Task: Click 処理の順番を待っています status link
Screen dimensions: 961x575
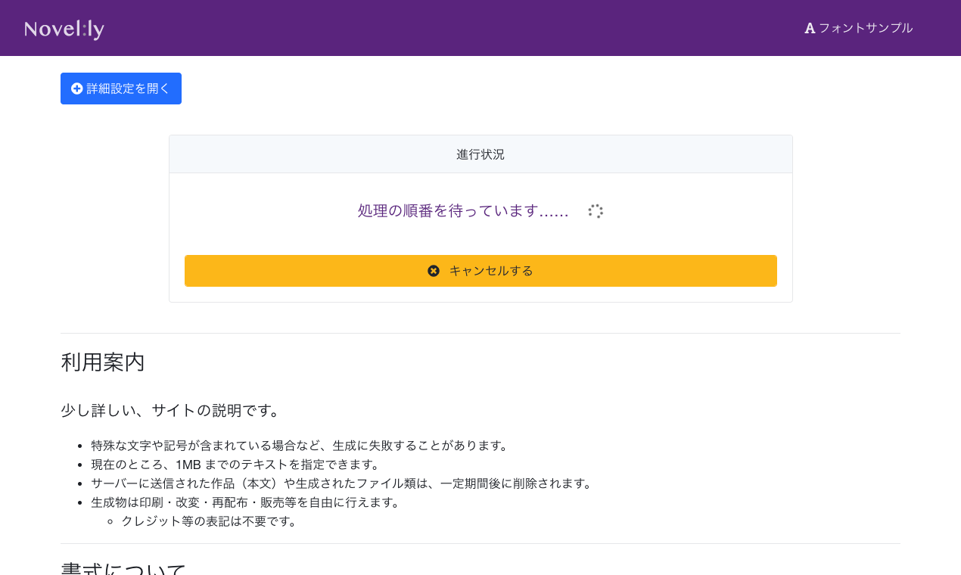Action: click(x=461, y=211)
